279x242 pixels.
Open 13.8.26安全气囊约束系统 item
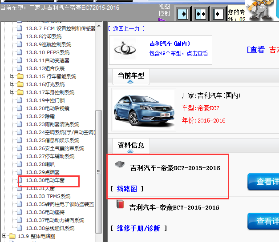pos(55,148)
